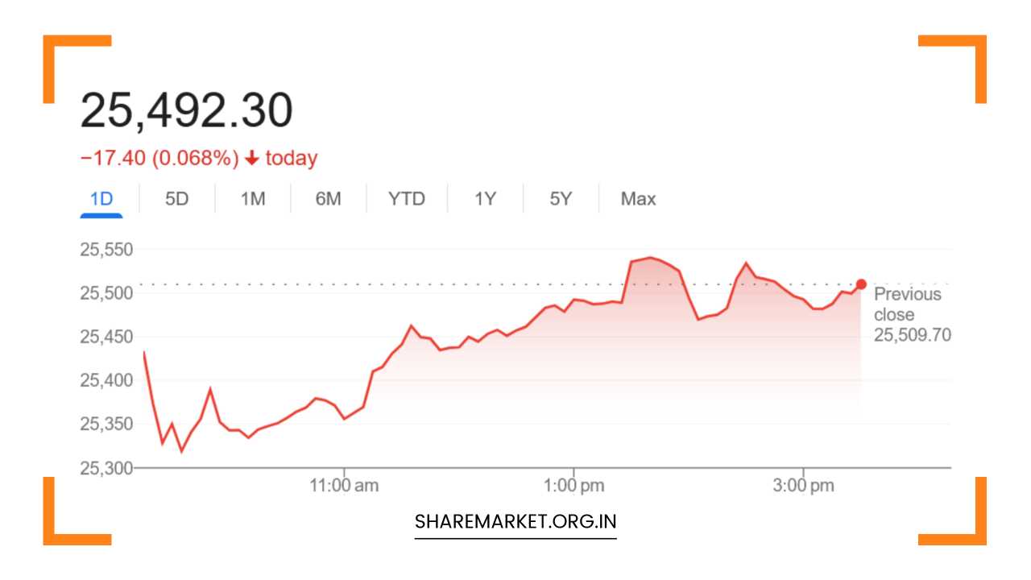Click the index price 25,492.30
The image size is (1031, 580).
coord(188,110)
